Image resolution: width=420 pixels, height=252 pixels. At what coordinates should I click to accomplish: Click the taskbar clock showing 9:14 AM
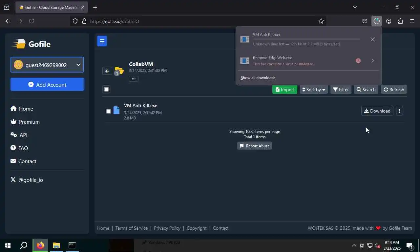[x=392, y=245]
